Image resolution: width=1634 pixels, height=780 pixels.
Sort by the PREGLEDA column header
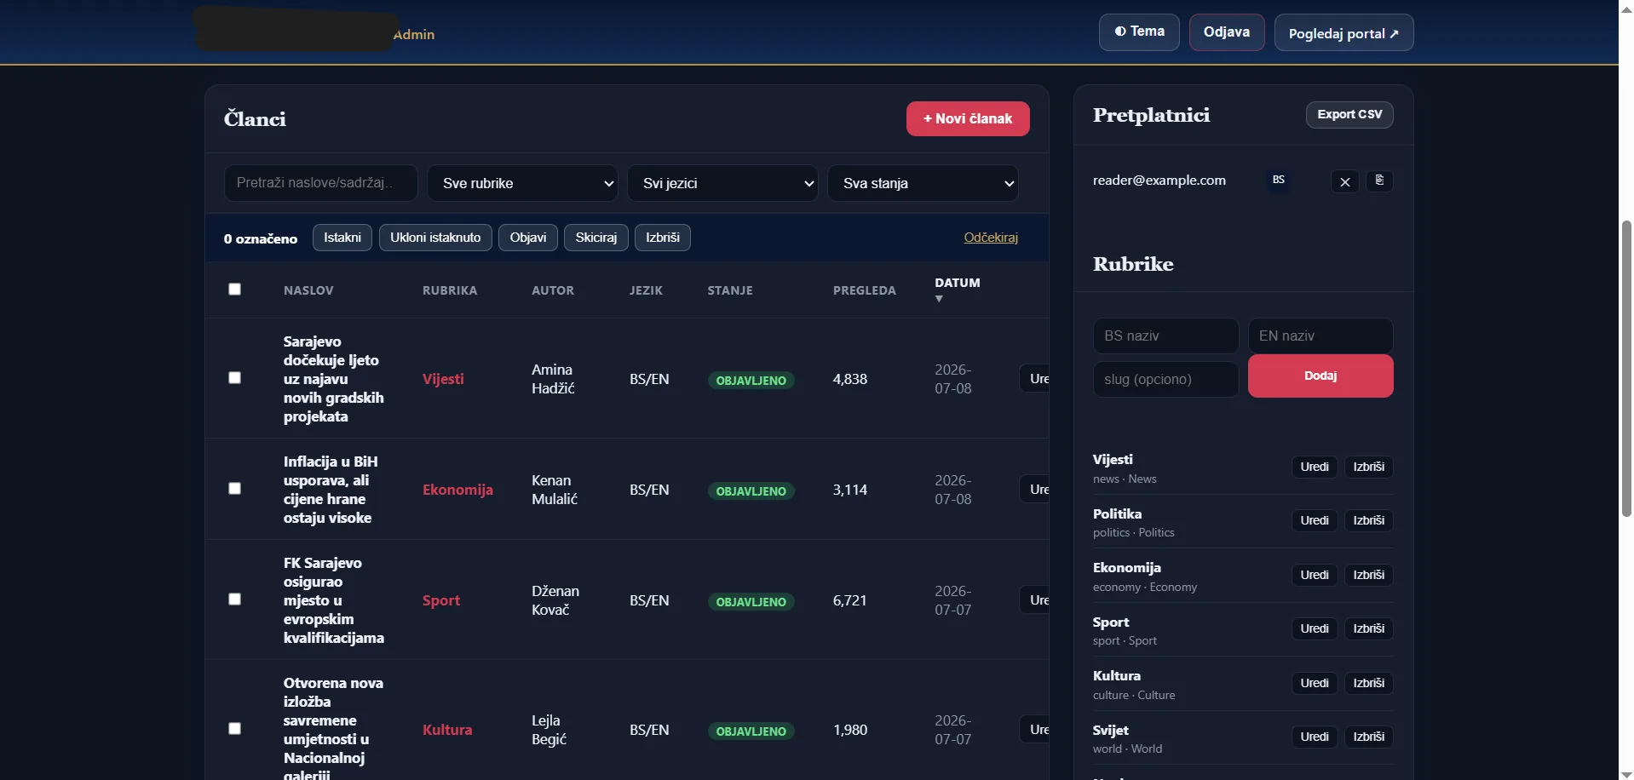(x=864, y=290)
